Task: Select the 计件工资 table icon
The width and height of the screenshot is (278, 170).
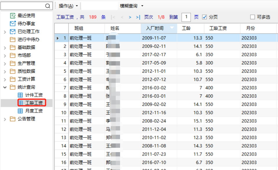Action: coord(20,95)
